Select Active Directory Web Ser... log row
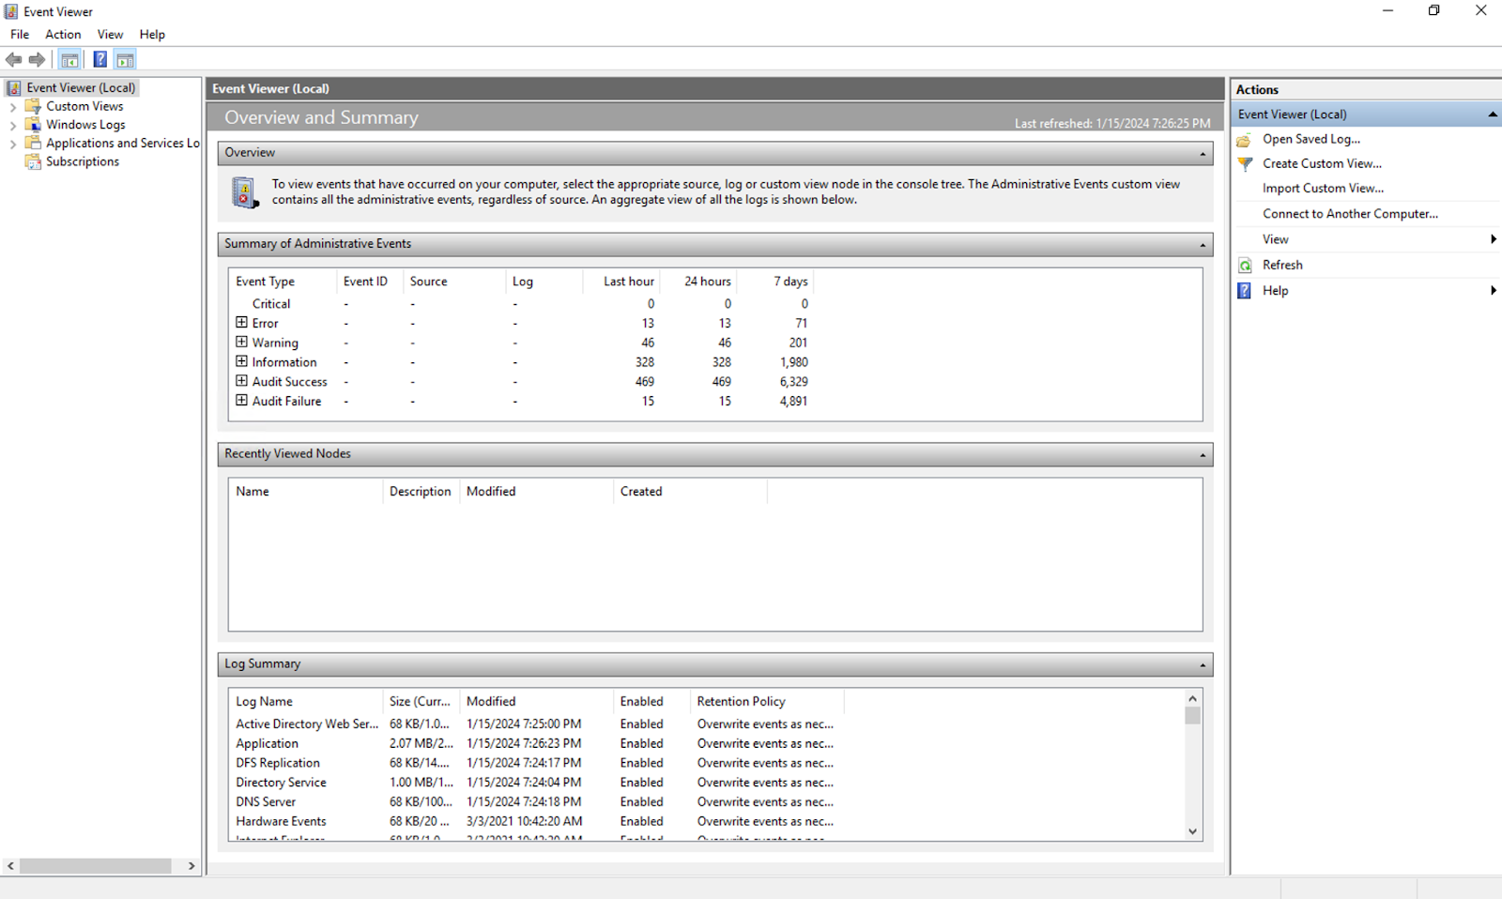The height and width of the screenshot is (899, 1502). pyautogui.click(x=535, y=724)
